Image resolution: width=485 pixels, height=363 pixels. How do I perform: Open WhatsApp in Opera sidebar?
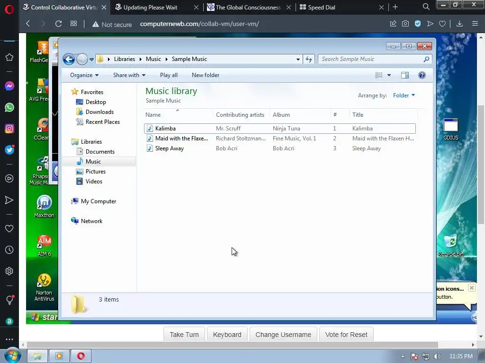coord(9,107)
